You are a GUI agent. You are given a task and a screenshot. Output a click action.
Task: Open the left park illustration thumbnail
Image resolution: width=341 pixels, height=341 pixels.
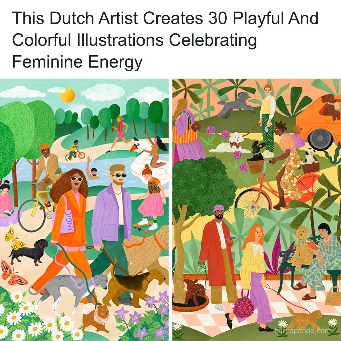tap(84, 210)
